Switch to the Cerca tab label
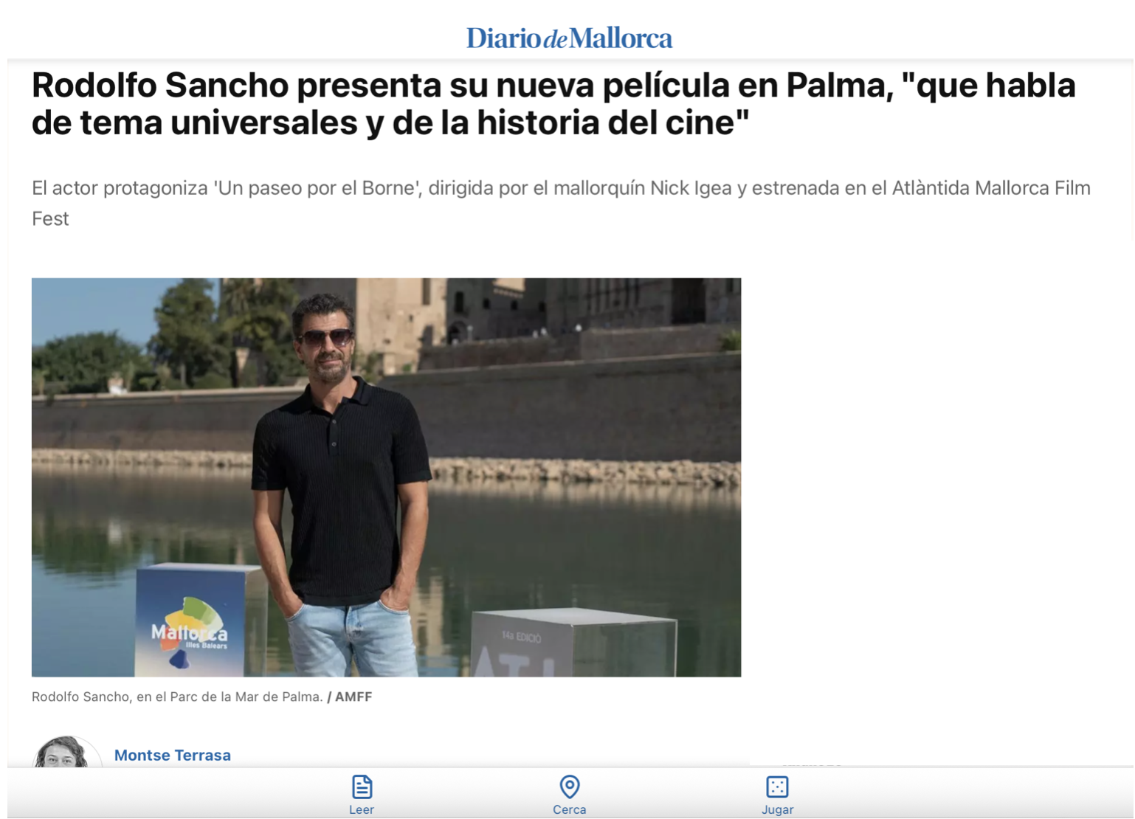1135x819 pixels. 569,809
